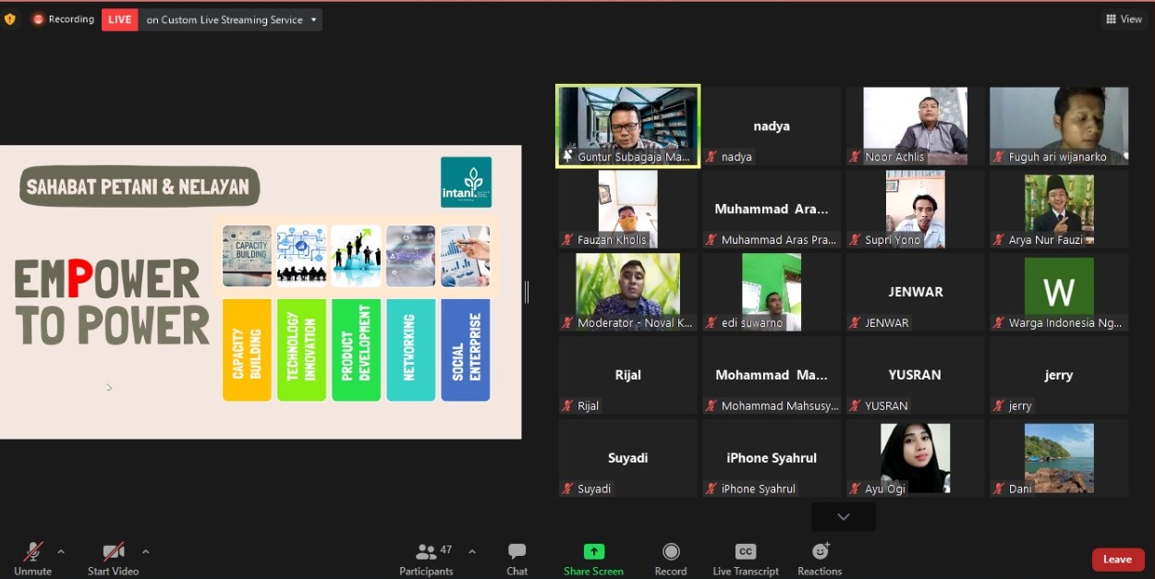Open the View layout menu
Image resolution: width=1155 pixels, height=579 pixels.
click(1124, 19)
